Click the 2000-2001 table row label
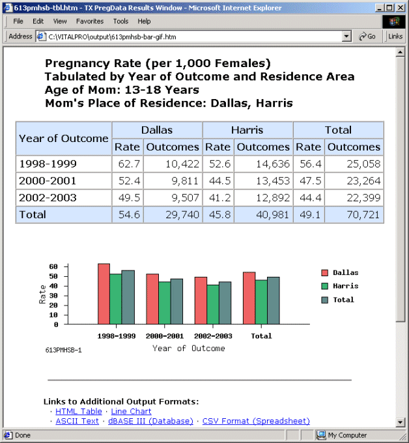Screen dimensions: 409x443 coord(48,181)
